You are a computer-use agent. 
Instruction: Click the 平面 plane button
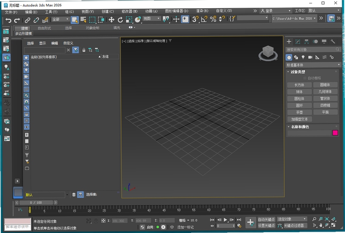tap(326, 112)
